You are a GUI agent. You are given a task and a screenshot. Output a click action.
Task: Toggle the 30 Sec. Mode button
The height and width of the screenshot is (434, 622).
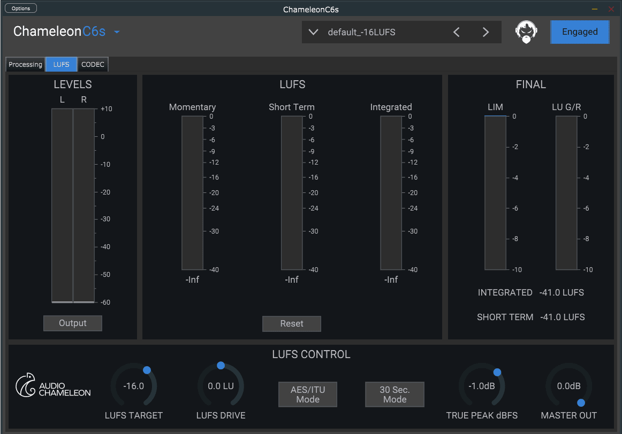395,394
